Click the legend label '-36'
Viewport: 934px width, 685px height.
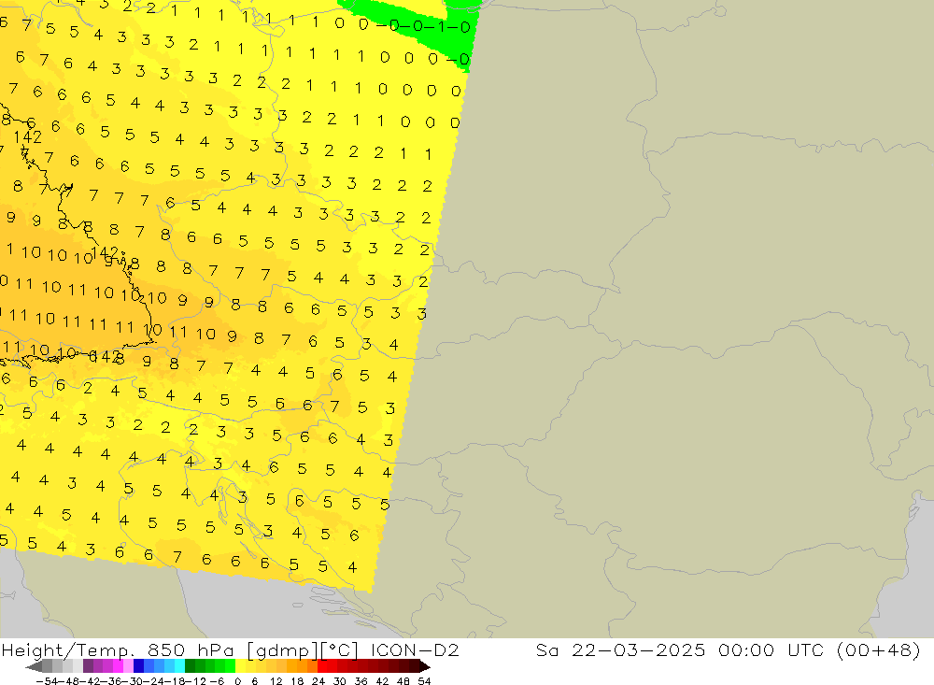point(110,681)
